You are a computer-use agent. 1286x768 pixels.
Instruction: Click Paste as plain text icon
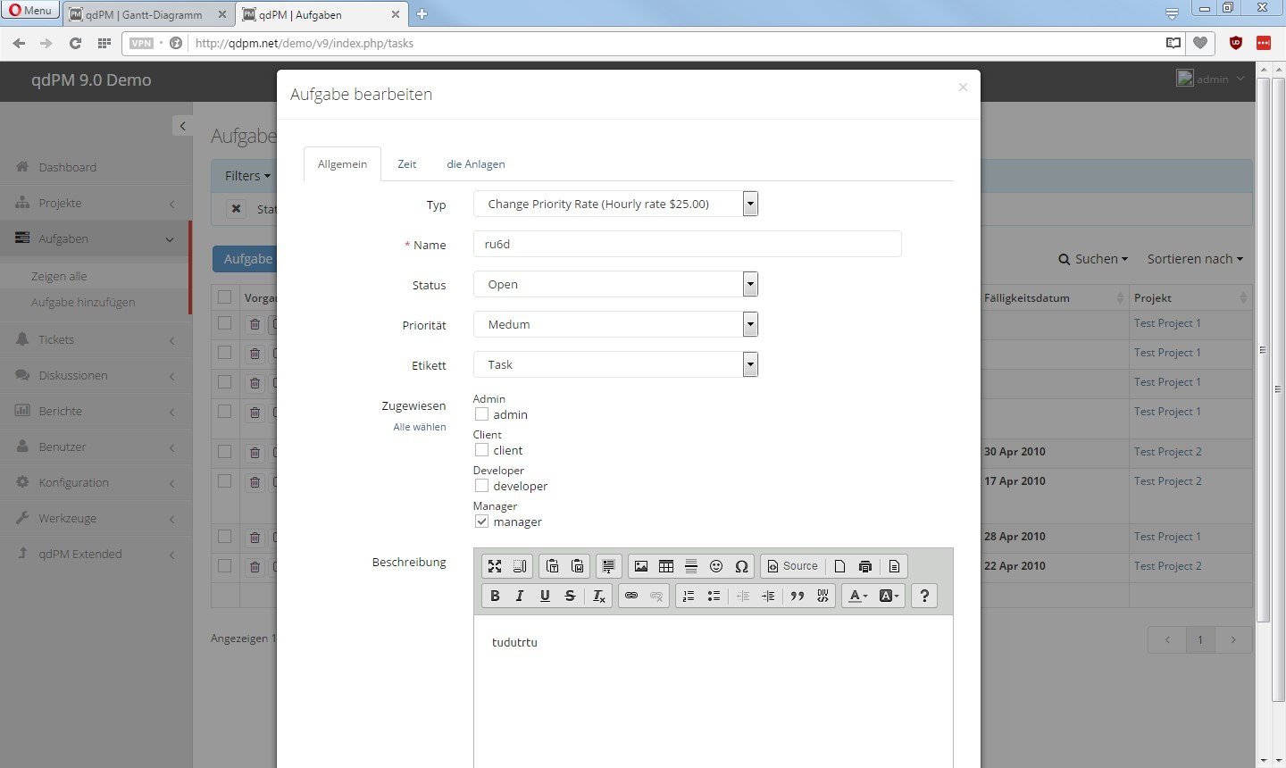(x=552, y=566)
